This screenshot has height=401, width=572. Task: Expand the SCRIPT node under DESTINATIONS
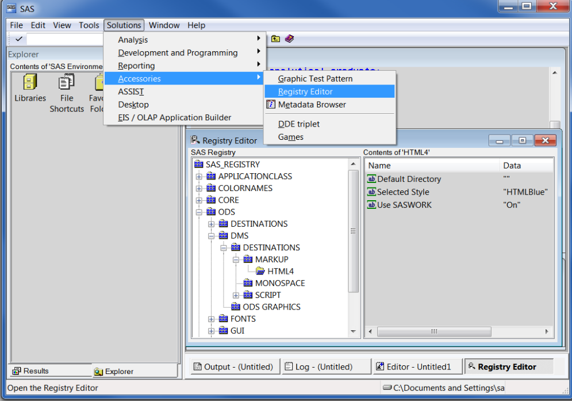pos(235,295)
